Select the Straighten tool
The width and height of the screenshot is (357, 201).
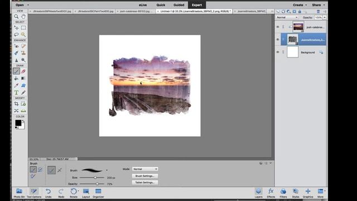coord(23,111)
